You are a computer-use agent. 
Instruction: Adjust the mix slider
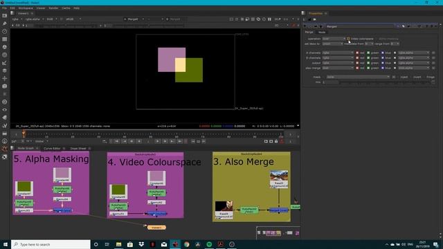[385, 82]
